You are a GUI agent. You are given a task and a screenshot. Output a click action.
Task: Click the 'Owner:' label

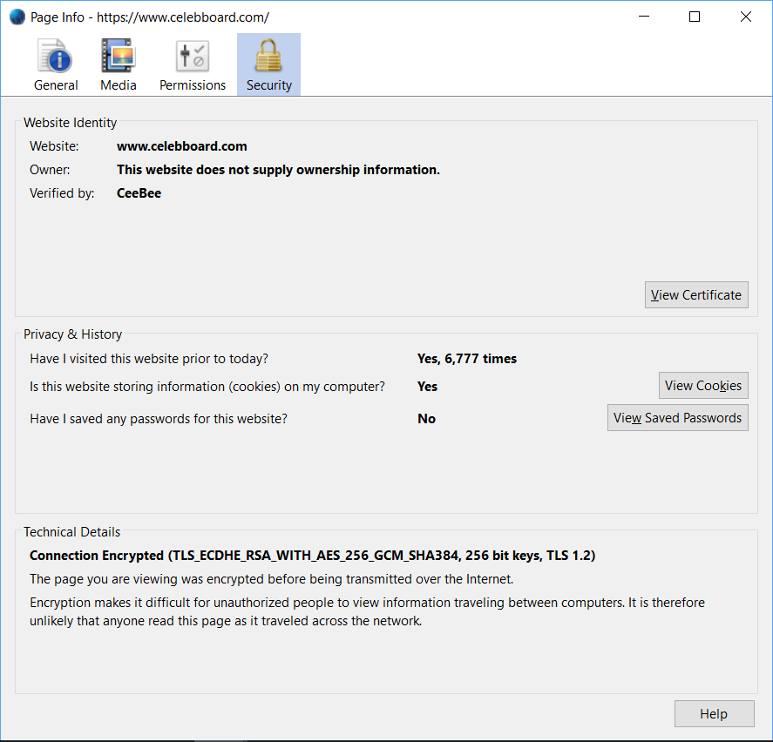[x=50, y=170]
